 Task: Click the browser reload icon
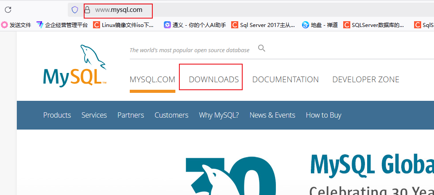click(x=8, y=10)
